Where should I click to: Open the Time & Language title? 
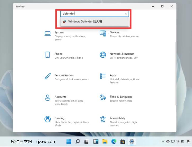click(121, 97)
